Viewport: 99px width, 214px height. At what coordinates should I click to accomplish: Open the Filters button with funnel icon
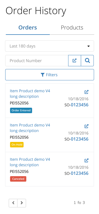pyautogui.click(x=50, y=75)
